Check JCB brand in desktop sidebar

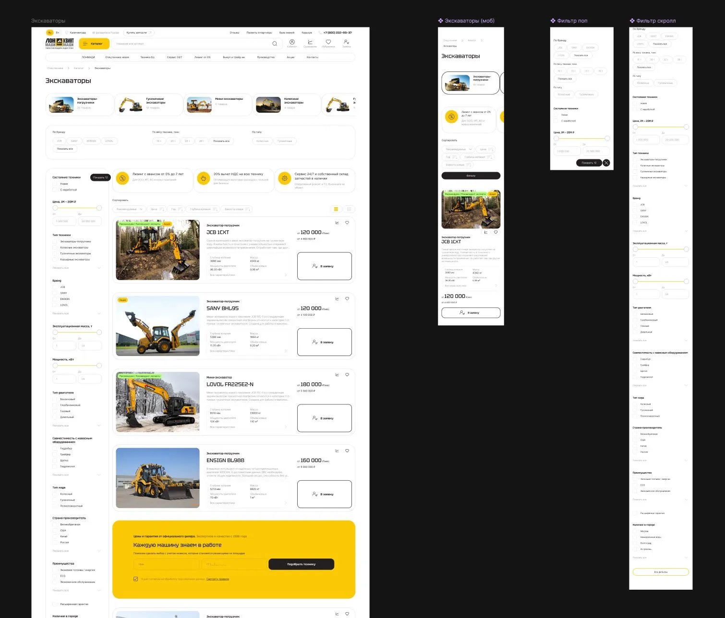click(55, 287)
